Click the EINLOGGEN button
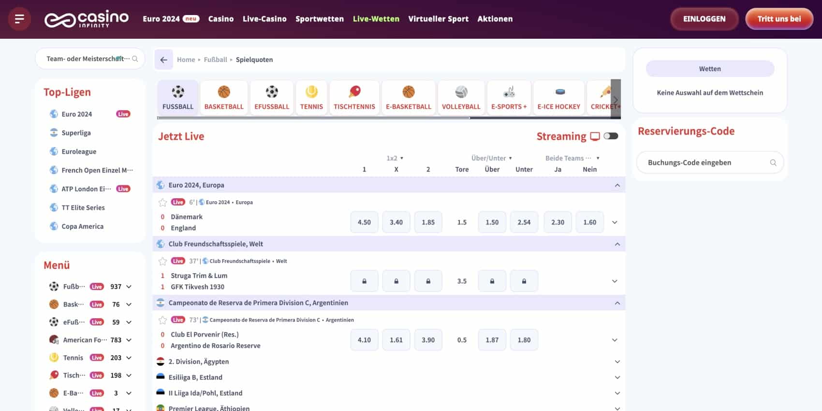 click(705, 19)
